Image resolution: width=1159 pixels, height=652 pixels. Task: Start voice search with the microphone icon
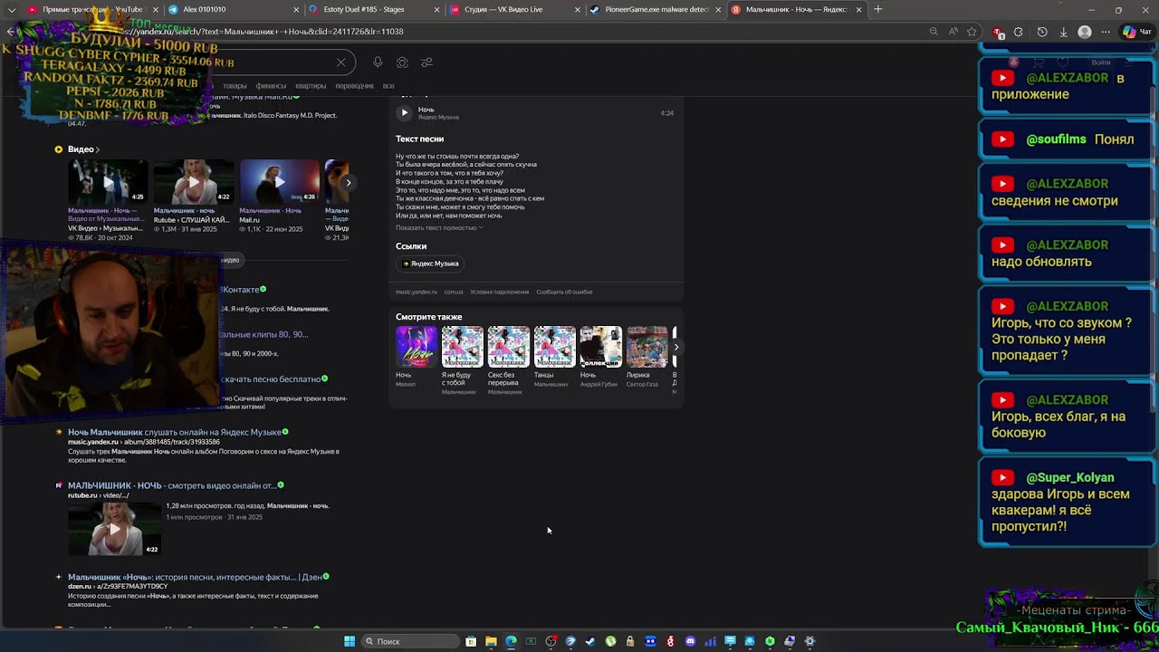point(378,62)
